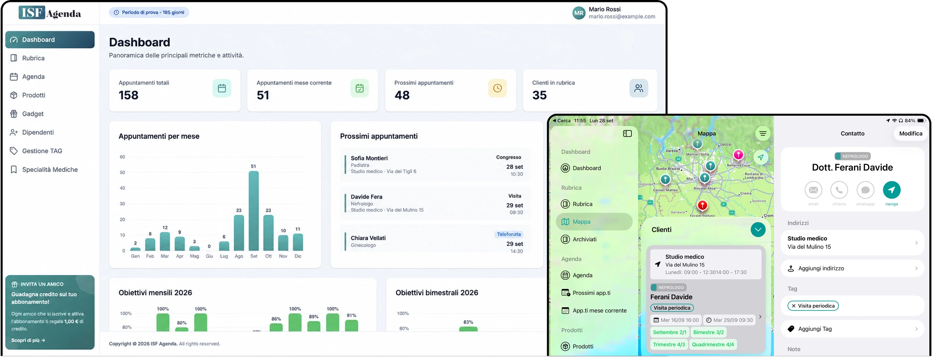
Task: Tap the Bimestre 3/2 badge
Action: tap(708, 333)
